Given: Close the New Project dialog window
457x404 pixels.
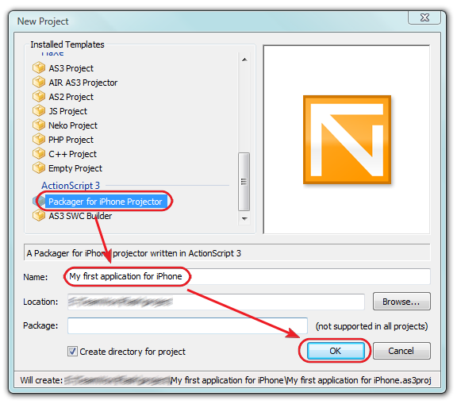Looking at the screenshot, I should tap(424, 17).
